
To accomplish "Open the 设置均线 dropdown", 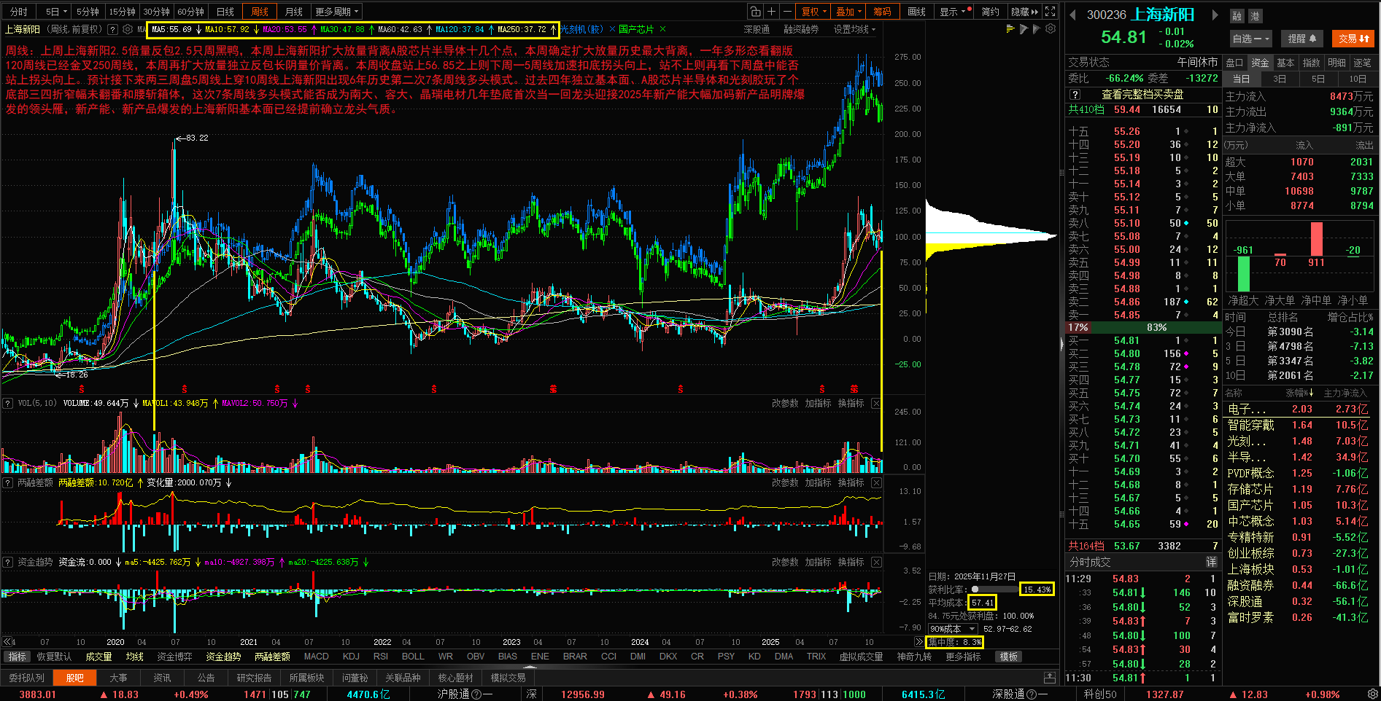I will tap(854, 30).
